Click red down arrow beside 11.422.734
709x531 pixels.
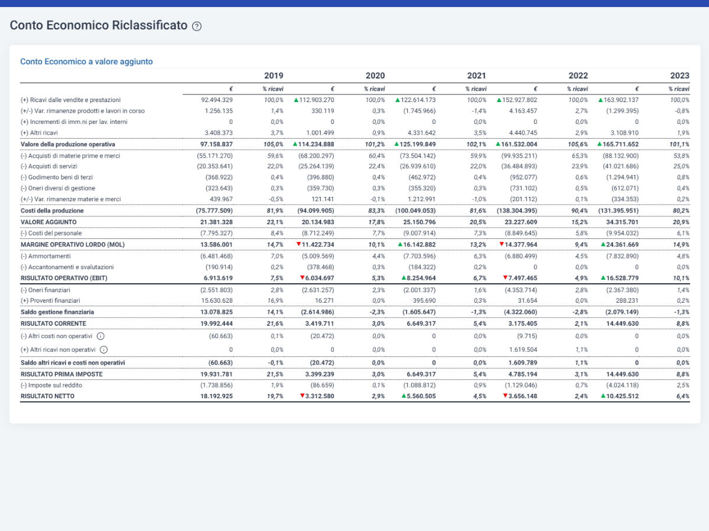coord(298,244)
